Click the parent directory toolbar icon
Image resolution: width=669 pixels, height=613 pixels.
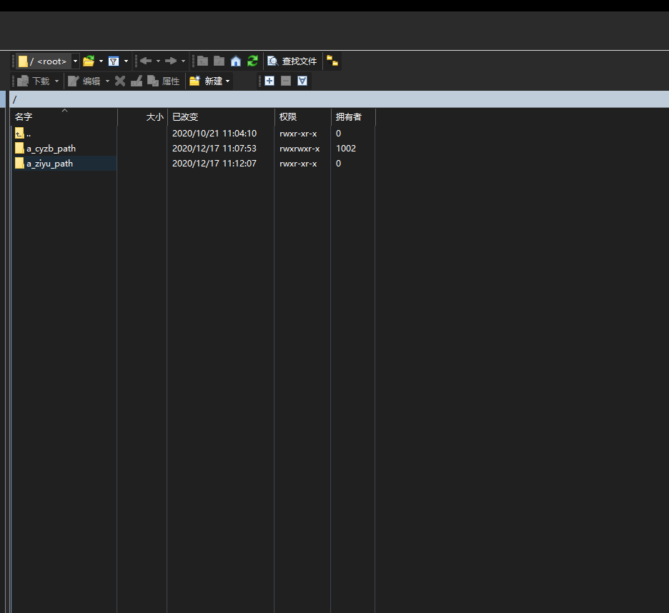pyautogui.click(x=203, y=61)
